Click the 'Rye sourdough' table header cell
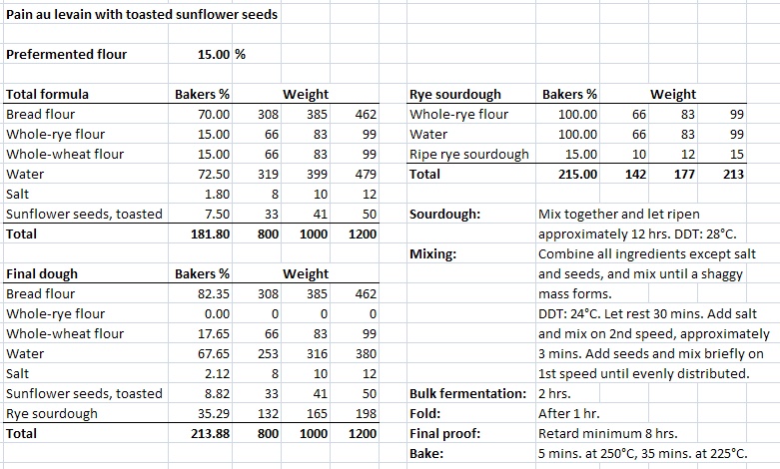This screenshot has height=469, width=780. (455, 94)
